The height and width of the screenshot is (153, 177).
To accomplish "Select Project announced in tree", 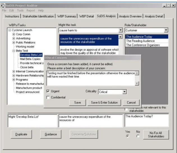I will [28, 92].
